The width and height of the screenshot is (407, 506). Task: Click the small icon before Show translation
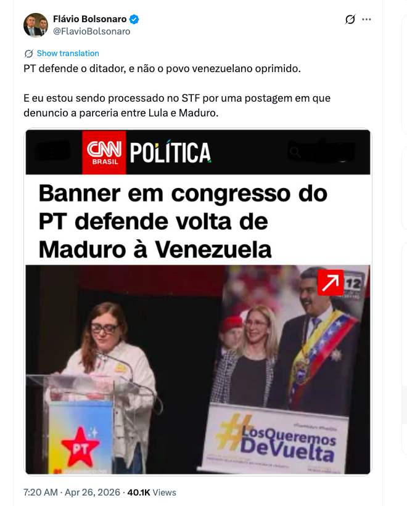pos(29,54)
